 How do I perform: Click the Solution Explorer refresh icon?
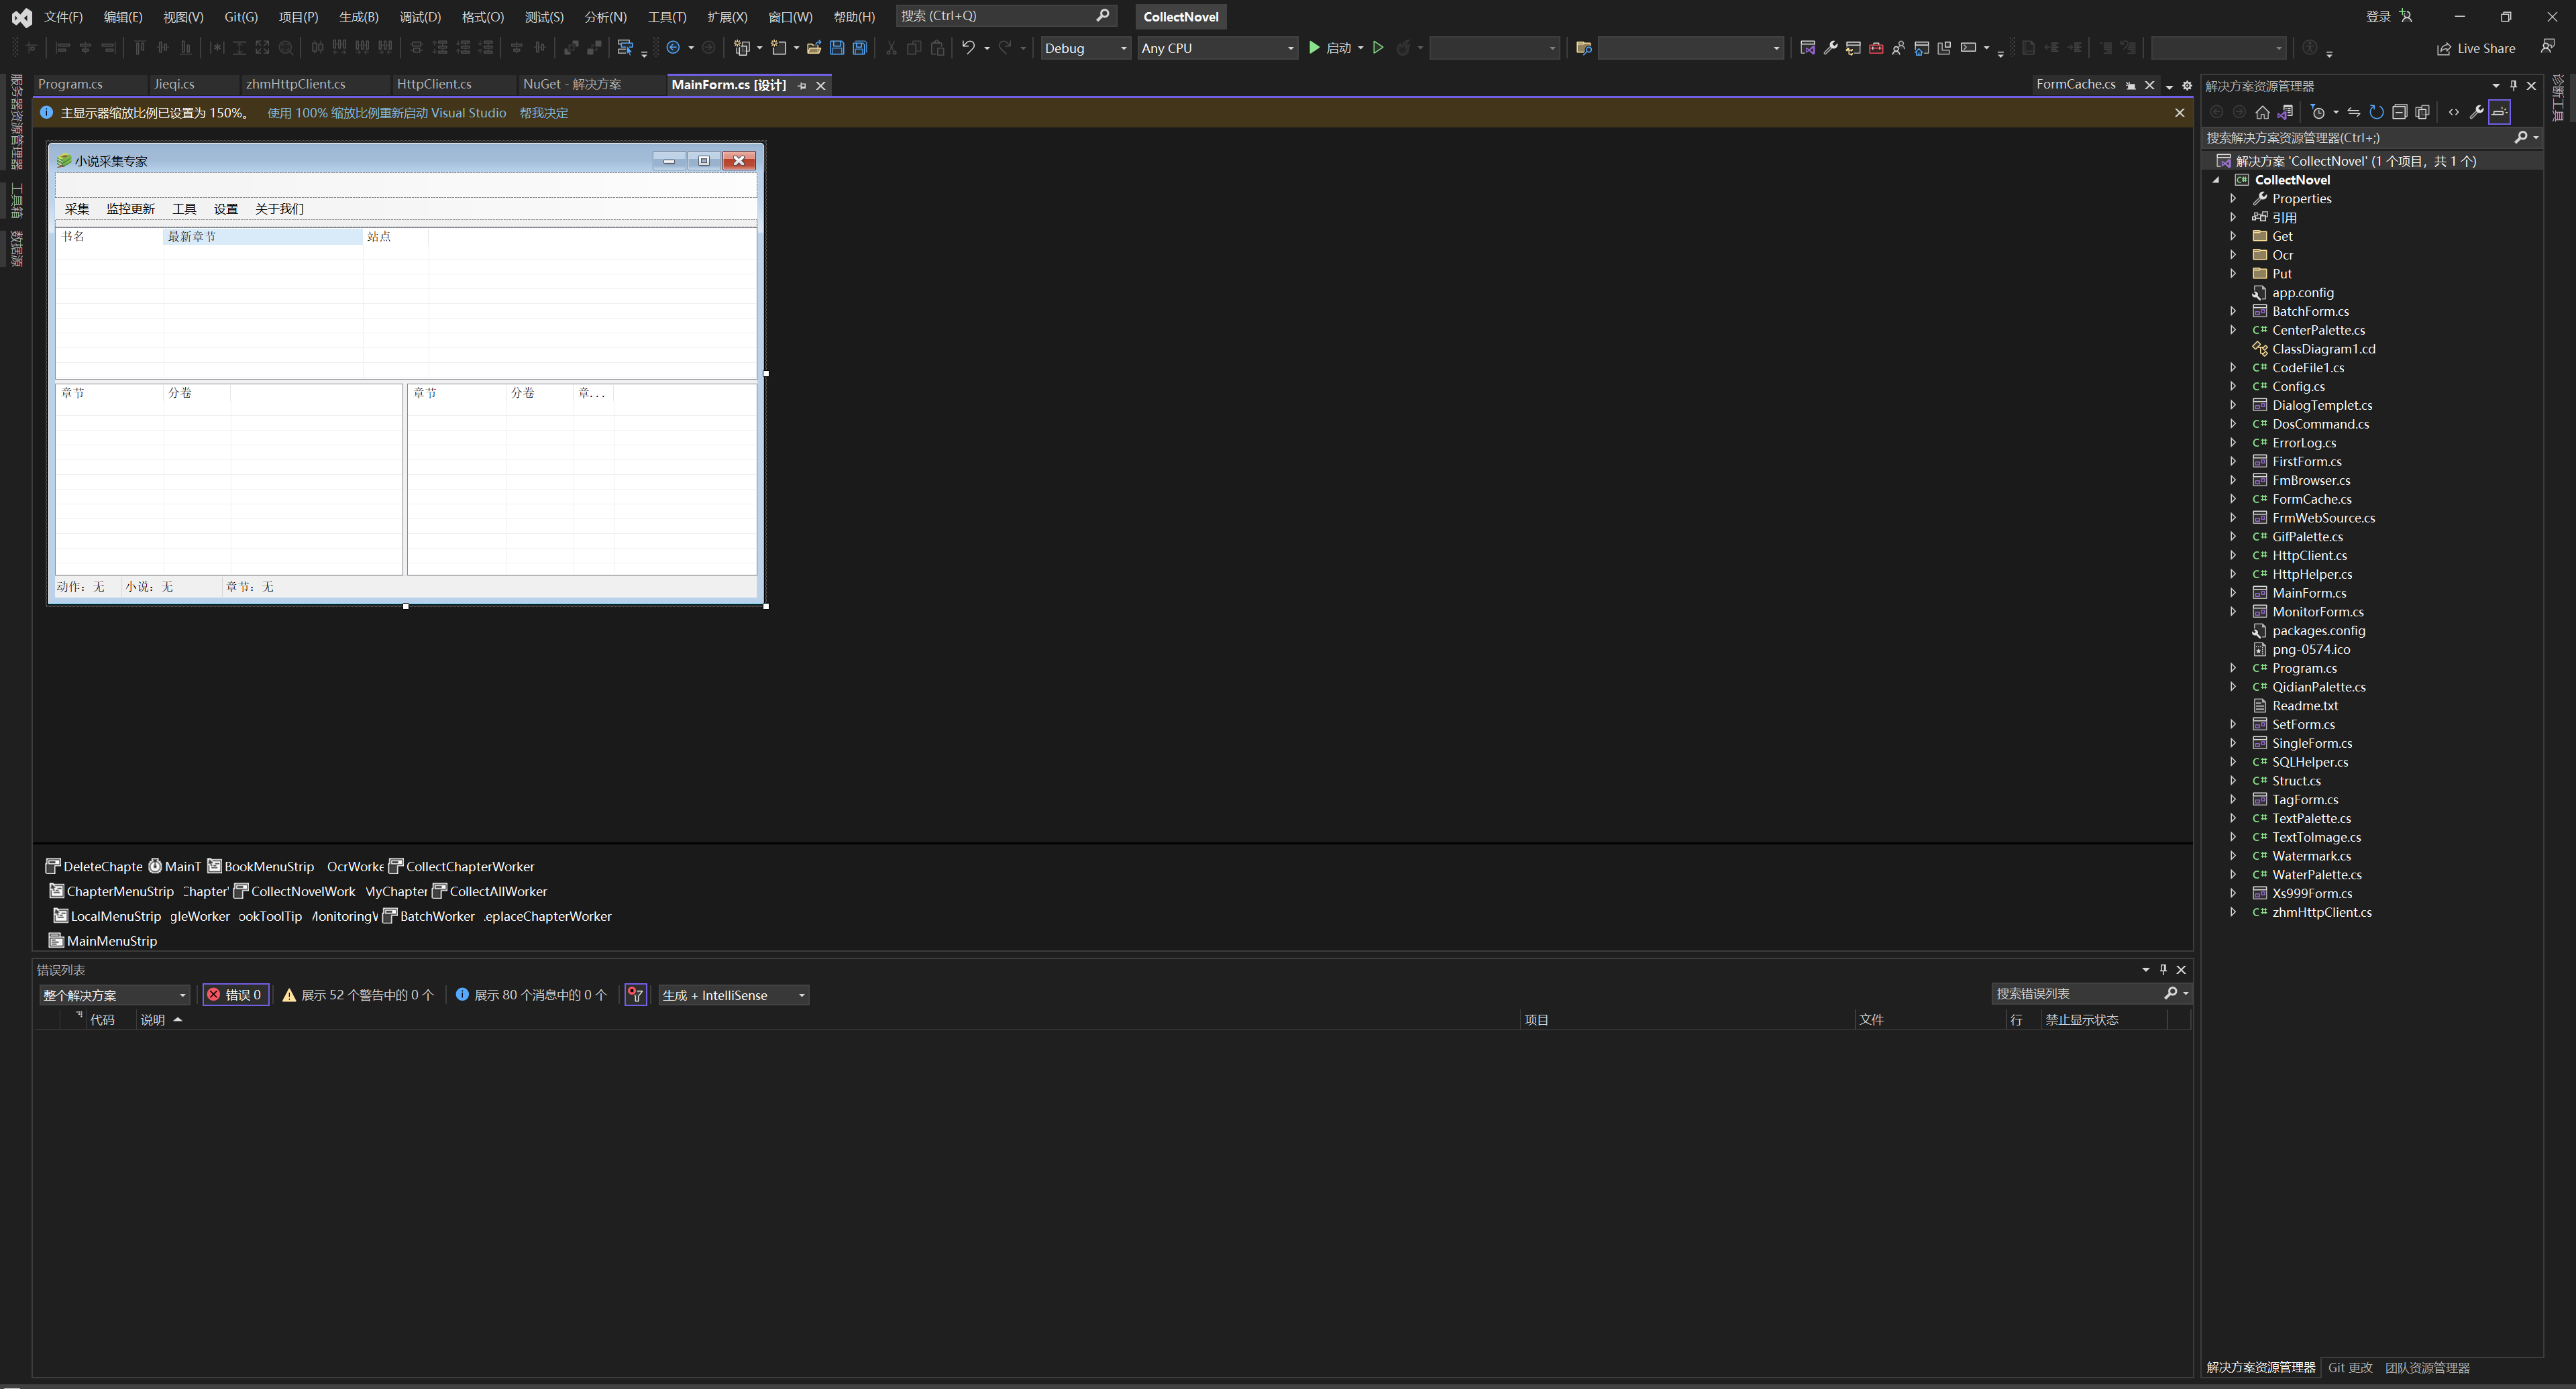pos(2376,112)
